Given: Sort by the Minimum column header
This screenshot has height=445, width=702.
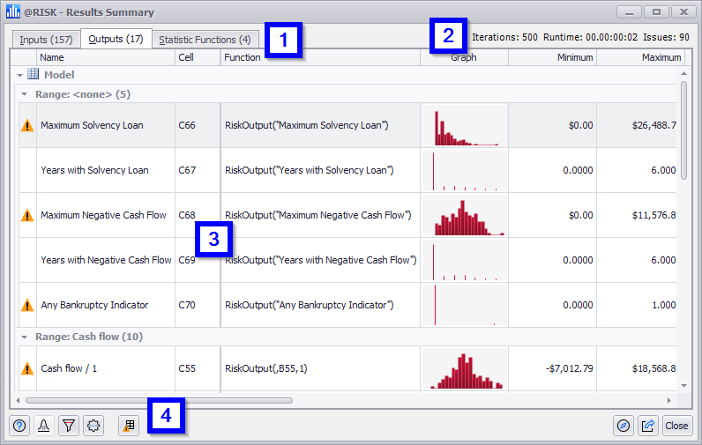Looking at the screenshot, I should [552, 57].
